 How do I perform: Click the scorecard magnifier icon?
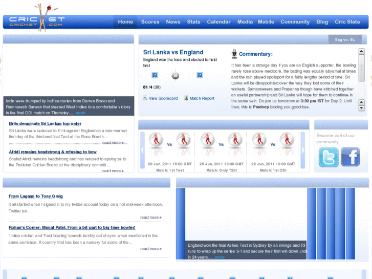(x=145, y=98)
